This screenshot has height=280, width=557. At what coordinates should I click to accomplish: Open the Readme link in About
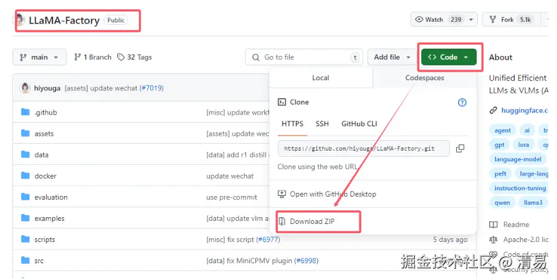click(x=509, y=225)
